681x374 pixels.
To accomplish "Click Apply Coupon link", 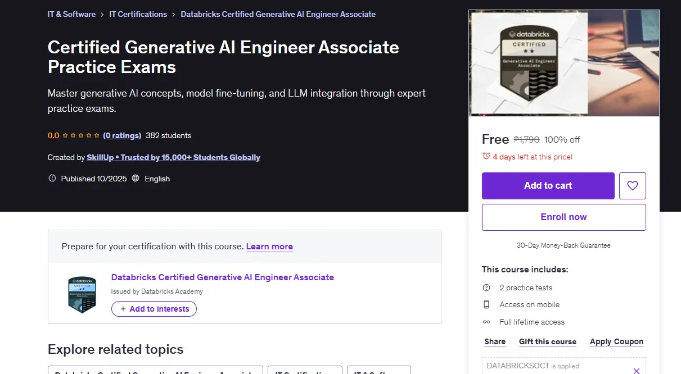I will coord(616,341).
